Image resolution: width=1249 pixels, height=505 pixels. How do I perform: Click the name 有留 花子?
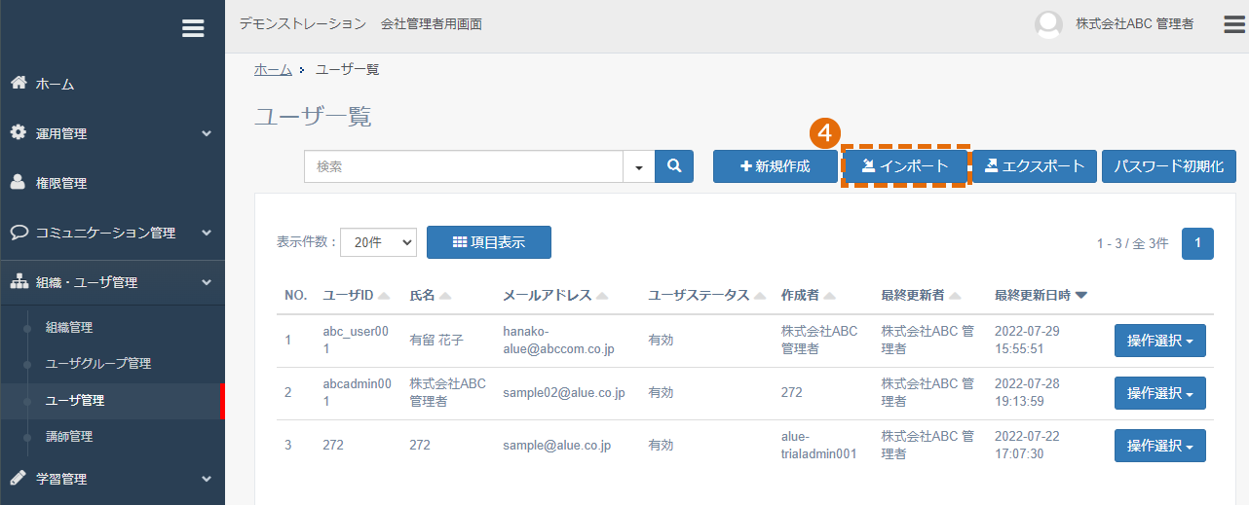pos(436,341)
